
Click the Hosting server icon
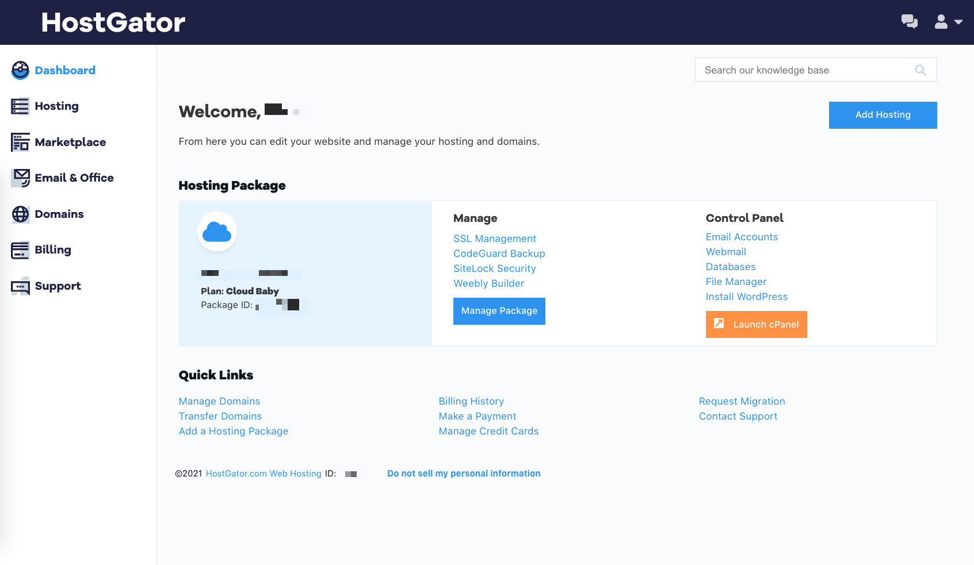(20, 106)
